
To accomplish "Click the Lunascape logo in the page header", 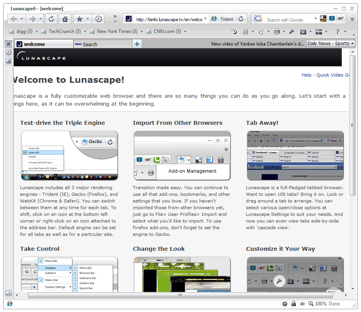I will coord(41,57).
